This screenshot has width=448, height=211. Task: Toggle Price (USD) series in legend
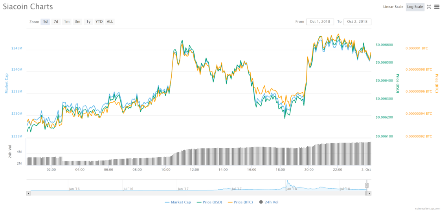click(x=209, y=202)
